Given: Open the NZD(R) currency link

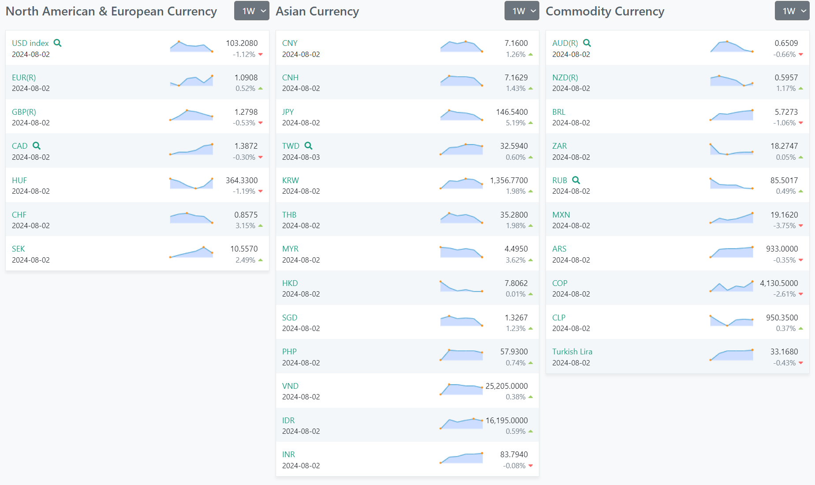Looking at the screenshot, I should (565, 77).
